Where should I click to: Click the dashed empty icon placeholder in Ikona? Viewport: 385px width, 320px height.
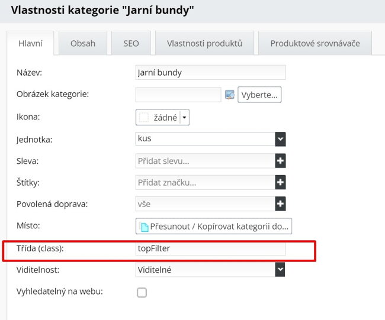(144, 118)
